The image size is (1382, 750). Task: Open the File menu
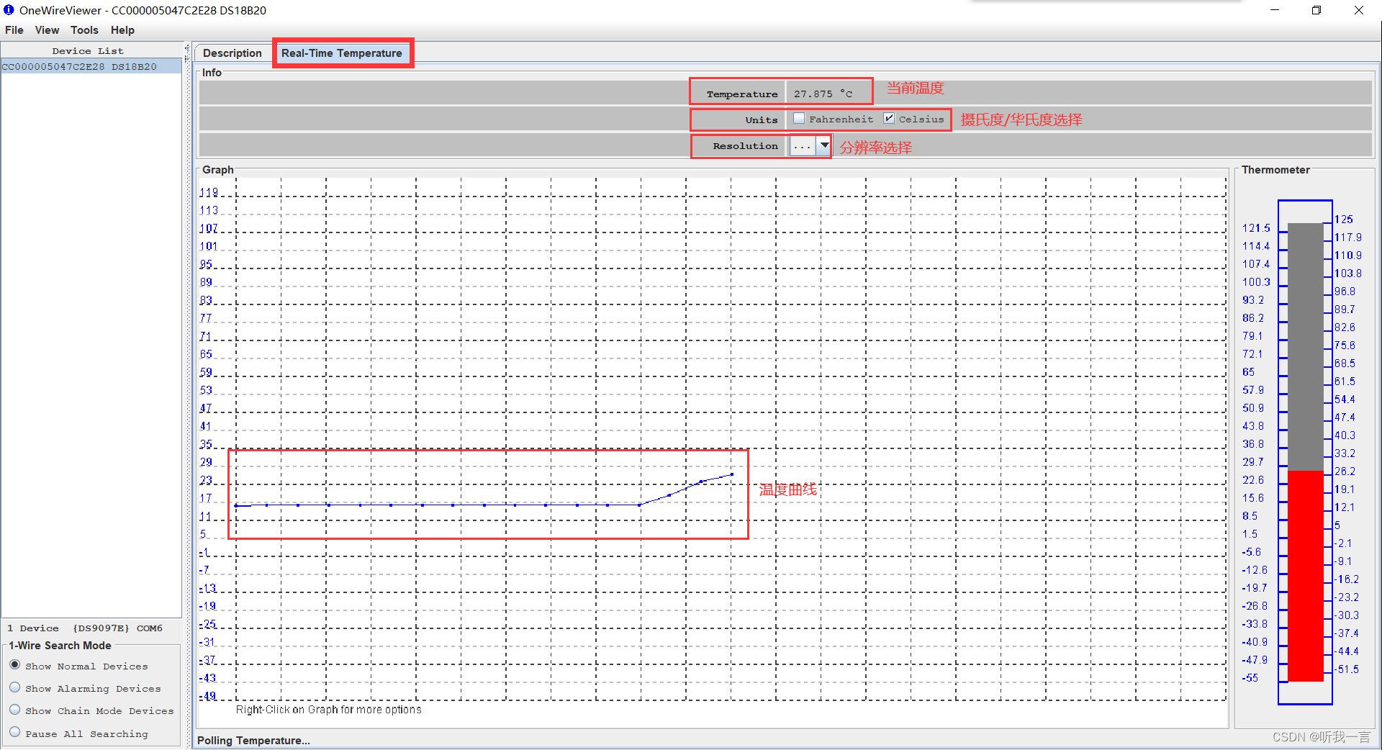[x=14, y=30]
